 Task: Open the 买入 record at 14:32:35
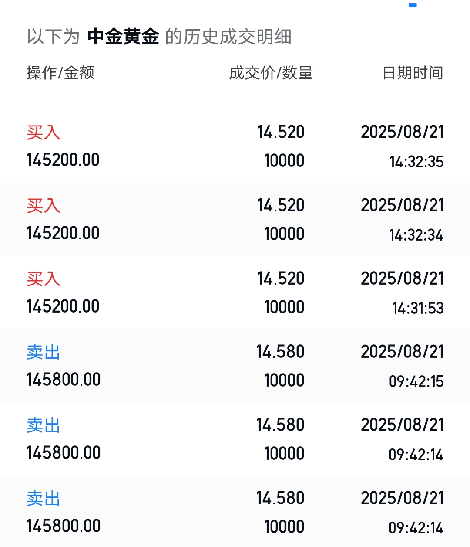point(235,146)
